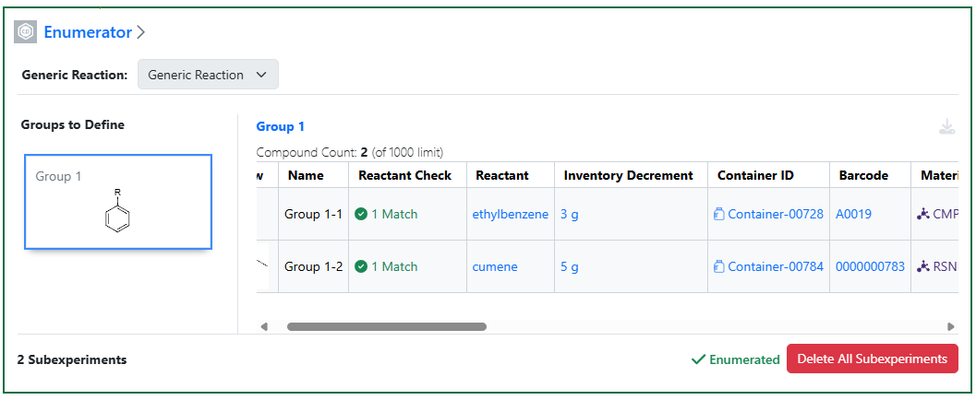Image resolution: width=976 pixels, height=400 pixels.
Task: Click green check icon for Group 1-1
Action: [x=362, y=215]
